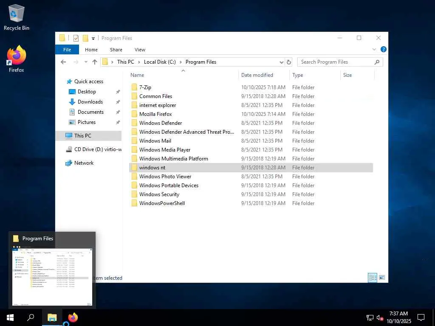Go back with the Back arrow
Screen dimensions: 435x326
tap(63, 62)
